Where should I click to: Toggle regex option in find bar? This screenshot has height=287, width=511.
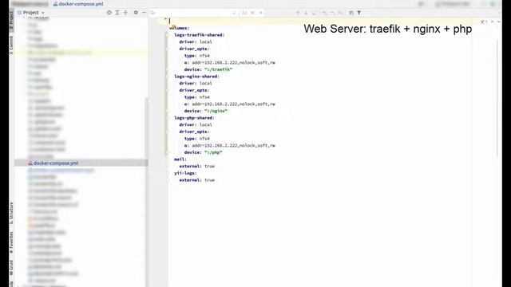[261, 13]
